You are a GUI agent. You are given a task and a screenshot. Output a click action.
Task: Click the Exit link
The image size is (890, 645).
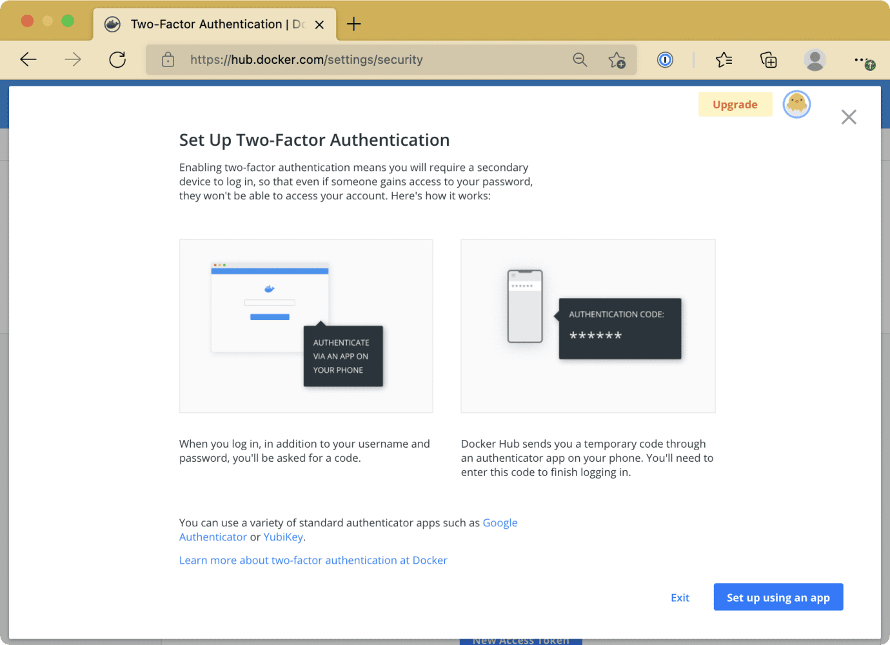[x=680, y=598]
